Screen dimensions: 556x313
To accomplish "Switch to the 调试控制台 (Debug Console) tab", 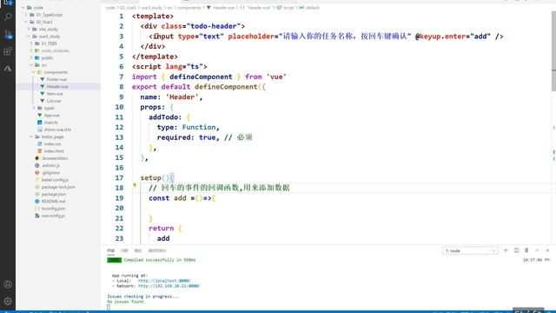I will (157, 250).
